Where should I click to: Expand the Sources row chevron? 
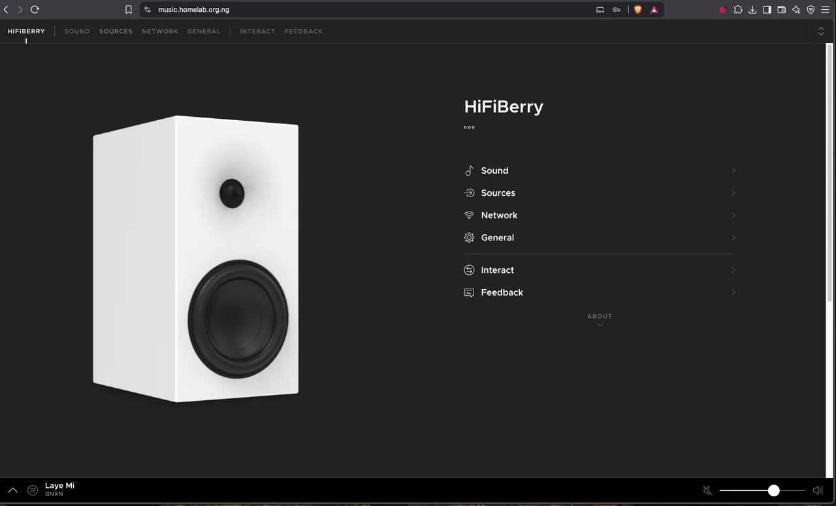point(733,193)
